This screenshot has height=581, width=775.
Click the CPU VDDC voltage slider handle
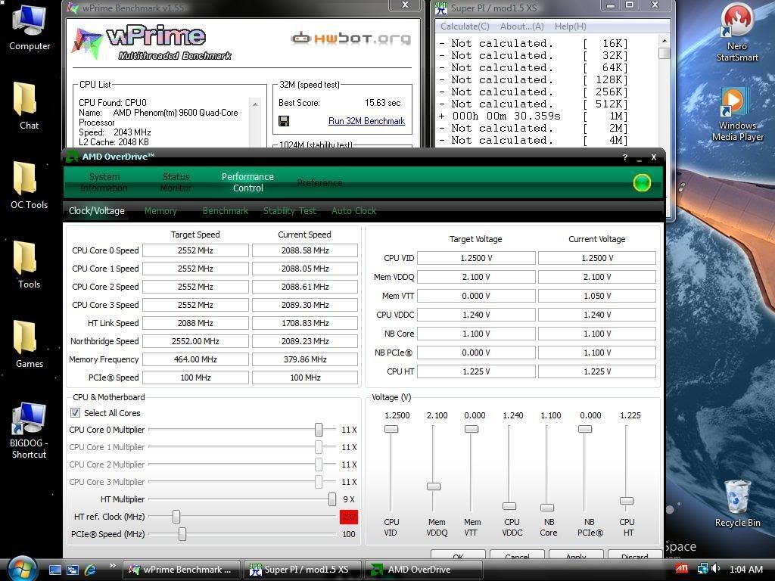point(509,506)
